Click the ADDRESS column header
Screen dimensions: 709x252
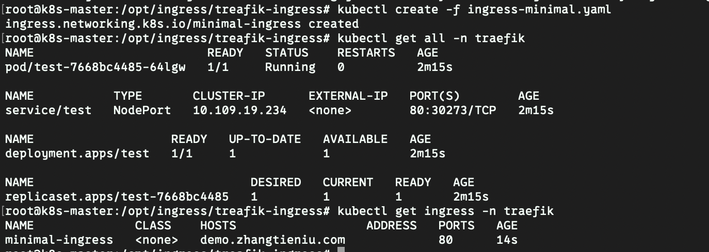click(x=391, y=226)
